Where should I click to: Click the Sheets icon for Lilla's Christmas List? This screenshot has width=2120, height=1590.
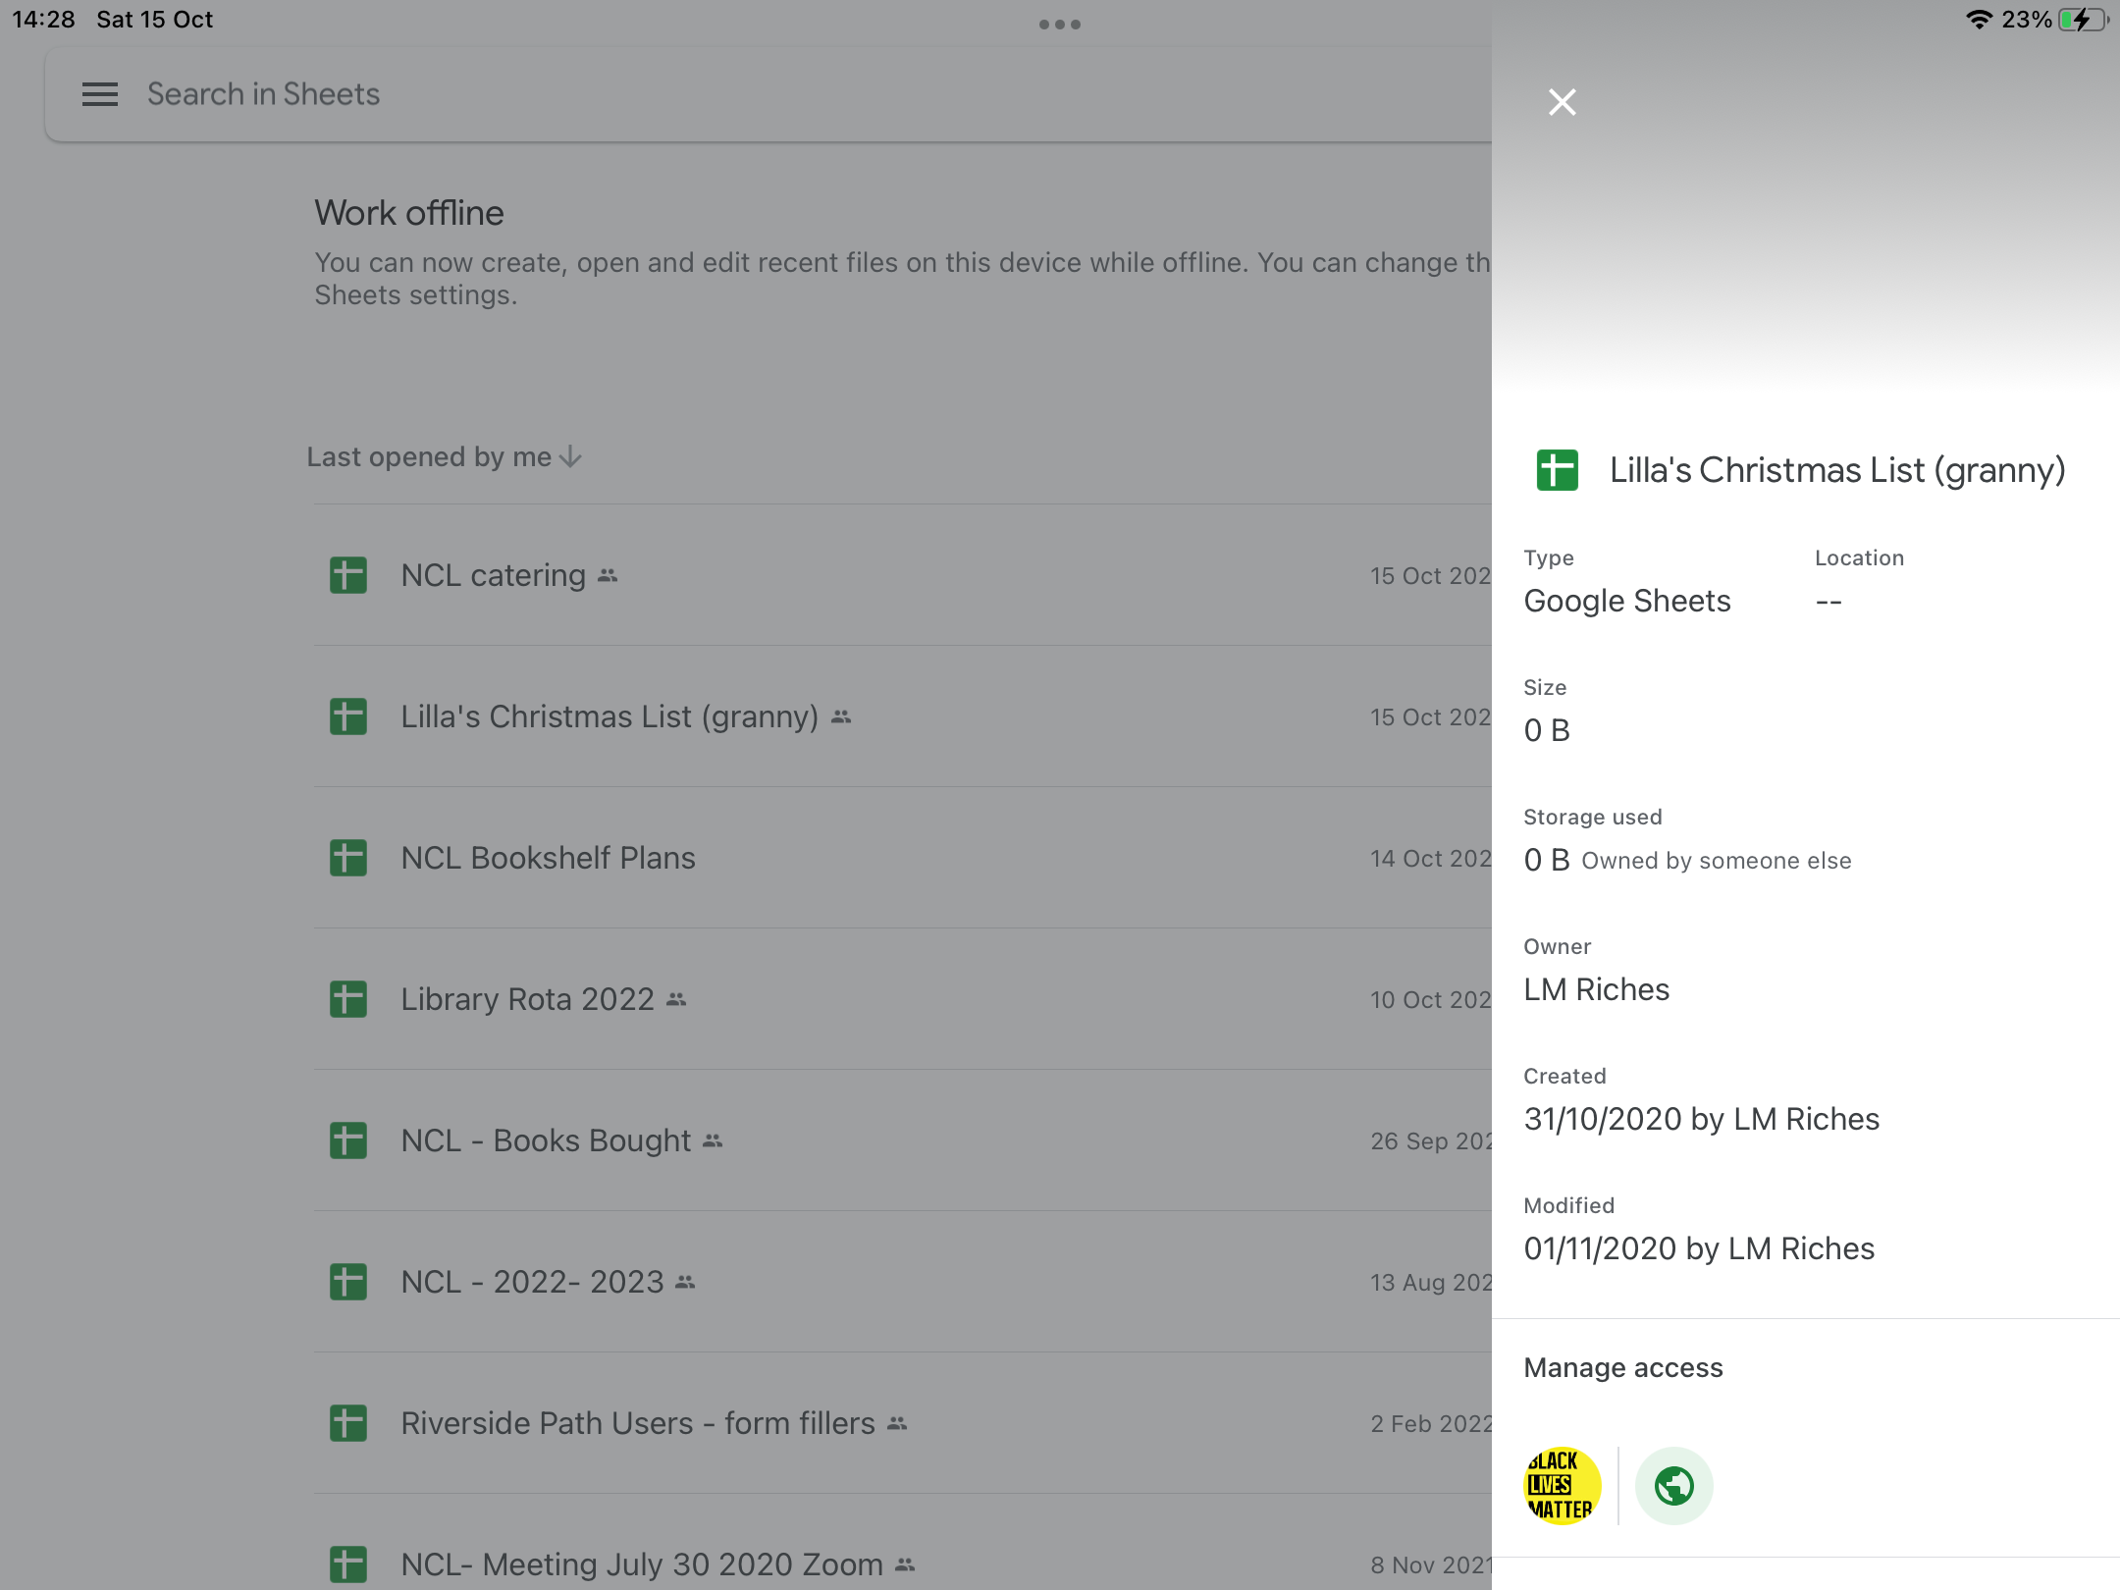pyautogui.click(x=348, y=717)
